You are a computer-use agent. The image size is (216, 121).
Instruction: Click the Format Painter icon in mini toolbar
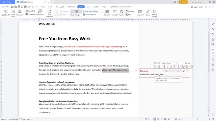click(159, 67)
